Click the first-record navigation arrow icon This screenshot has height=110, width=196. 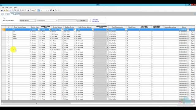point(42,10)
